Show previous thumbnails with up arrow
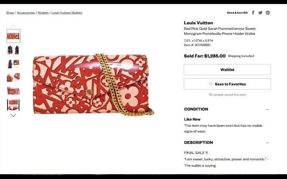The image size is (287, 179). (x=13, y=26)
